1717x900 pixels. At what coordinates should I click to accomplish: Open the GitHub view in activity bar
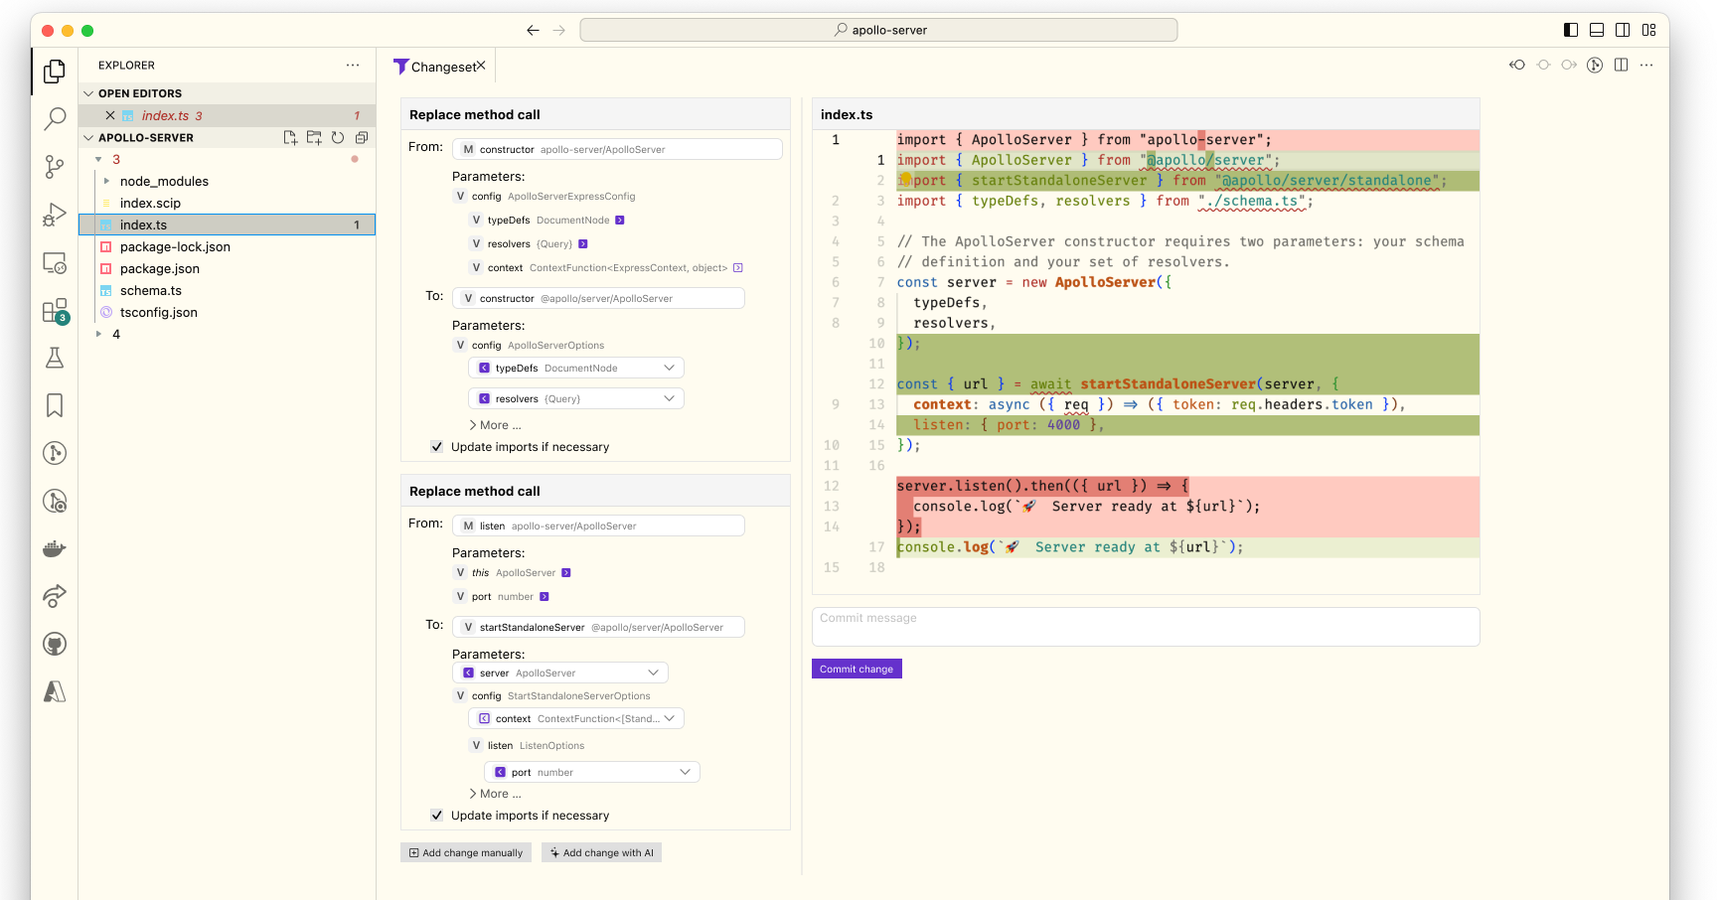55,644
